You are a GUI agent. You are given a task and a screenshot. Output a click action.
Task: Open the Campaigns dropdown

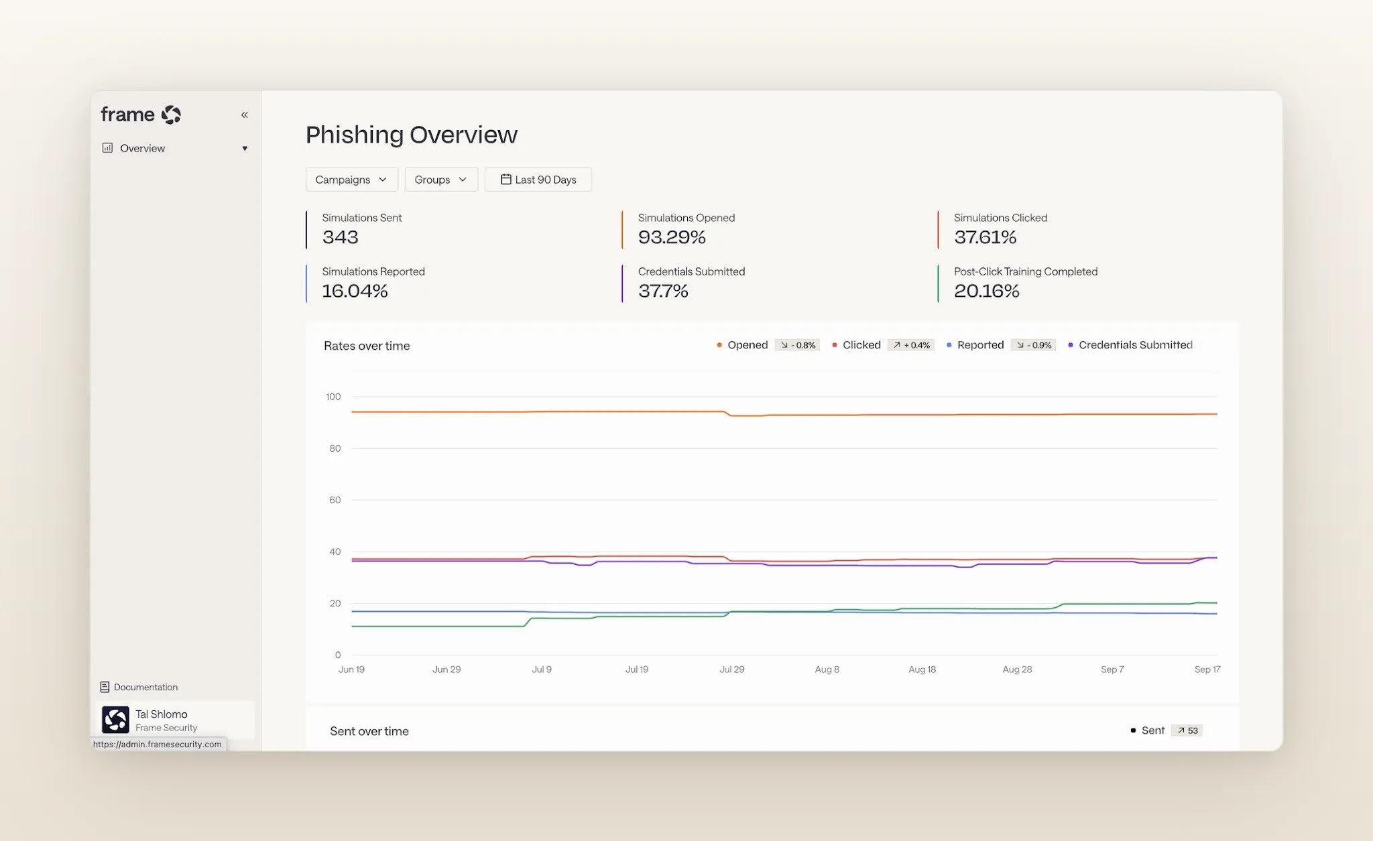pos(351,180)
